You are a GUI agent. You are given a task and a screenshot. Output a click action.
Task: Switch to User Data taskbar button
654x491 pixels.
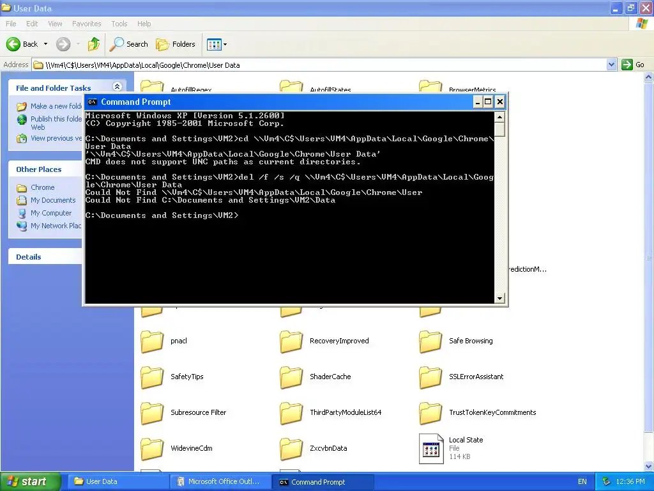click(118, 482)
